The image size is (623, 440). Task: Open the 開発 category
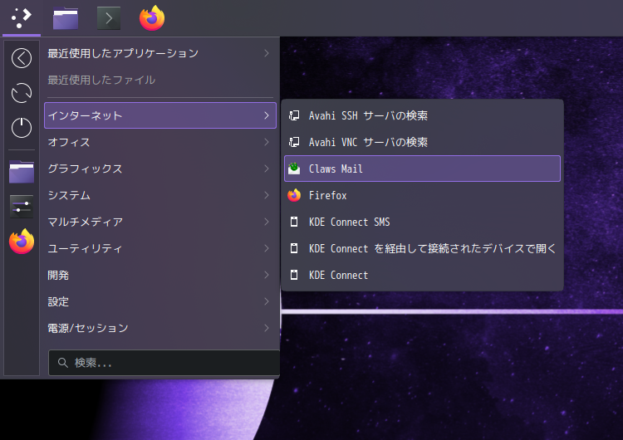pos(160,275)
